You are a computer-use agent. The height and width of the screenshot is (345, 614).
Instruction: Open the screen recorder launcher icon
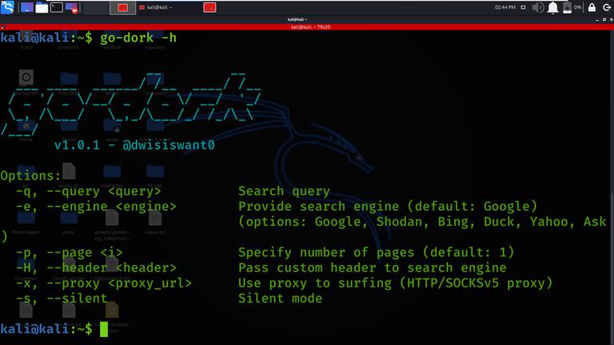click(72, 7)
